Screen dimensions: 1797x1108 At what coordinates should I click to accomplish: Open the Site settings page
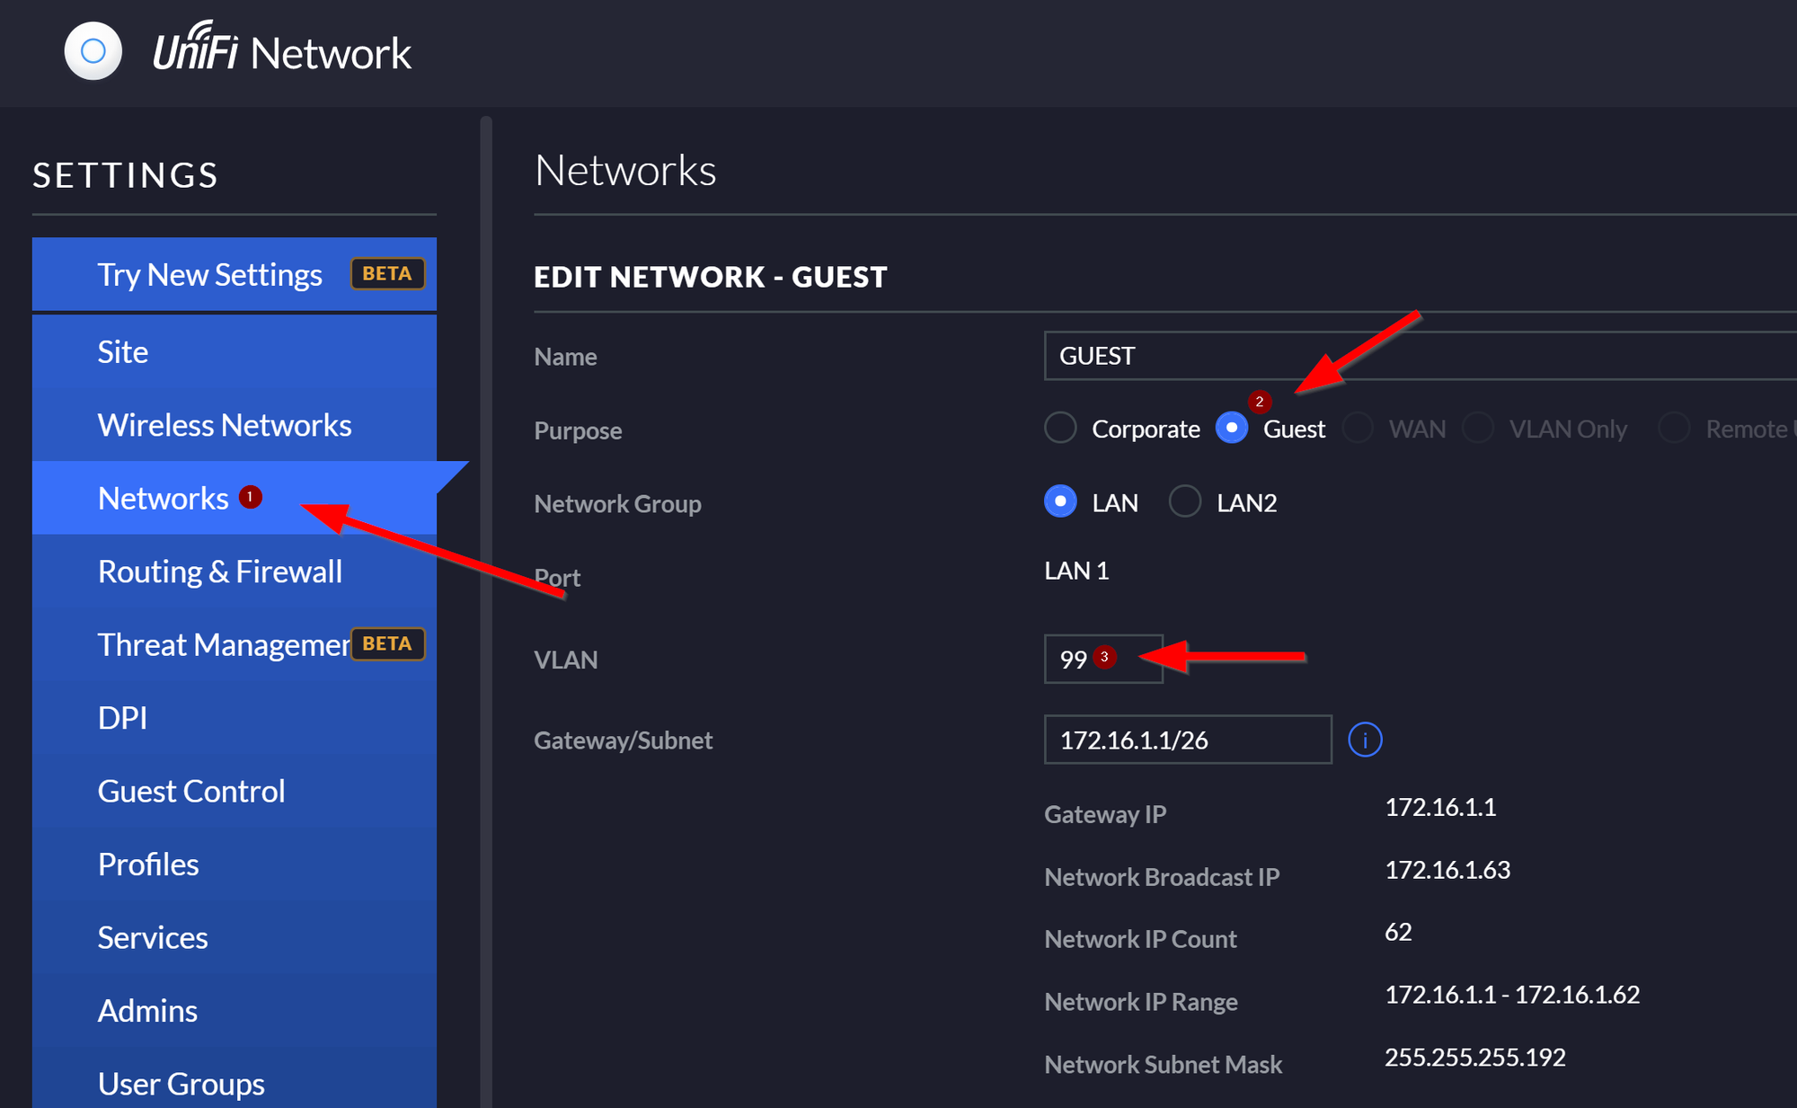123,352
